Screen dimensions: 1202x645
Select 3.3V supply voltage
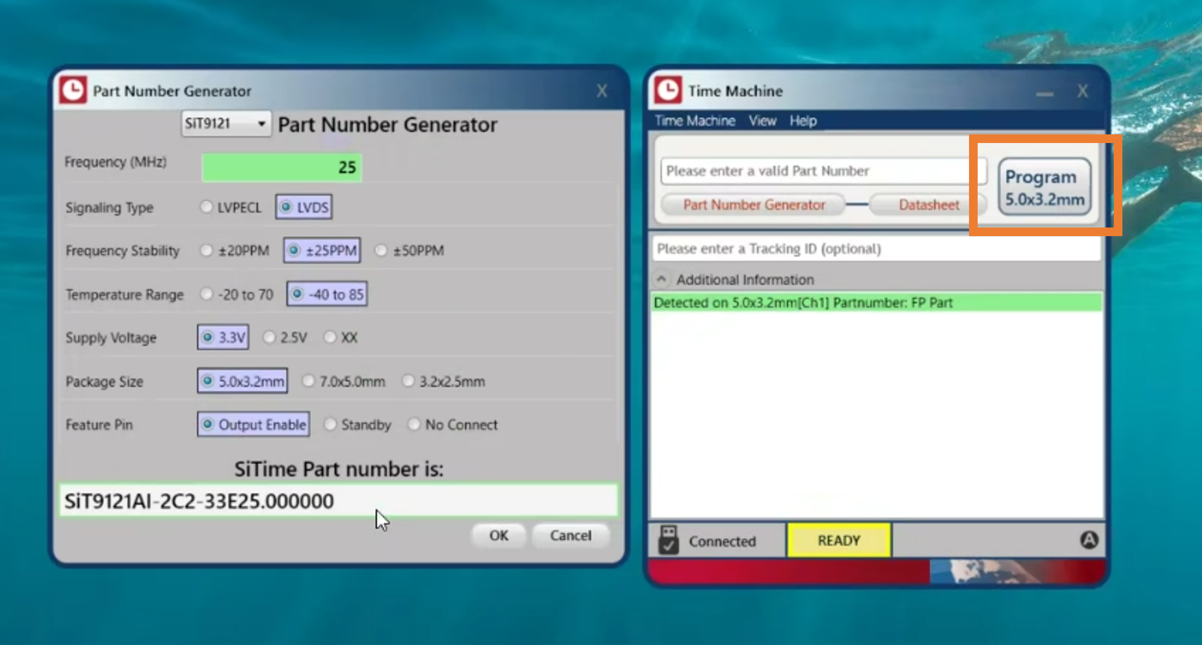click(x=223, y=337)
